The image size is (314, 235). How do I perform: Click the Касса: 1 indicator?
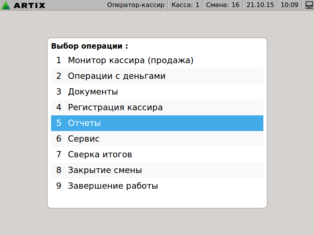pos(186,5)
